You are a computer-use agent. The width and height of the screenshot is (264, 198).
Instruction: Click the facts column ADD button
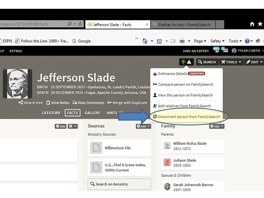[61, 126]
